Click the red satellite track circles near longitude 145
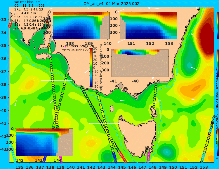Image resolution: width=219 pixels, height=169 pixels. 122,157
